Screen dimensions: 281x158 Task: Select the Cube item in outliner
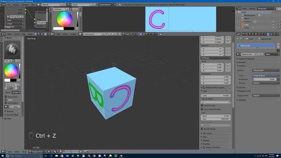click(246, 25)
